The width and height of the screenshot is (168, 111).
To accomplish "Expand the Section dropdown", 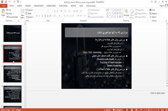I will pos(30,17).
